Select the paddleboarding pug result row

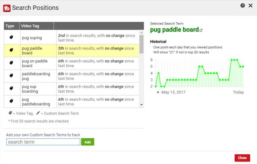tap(74, 76)
